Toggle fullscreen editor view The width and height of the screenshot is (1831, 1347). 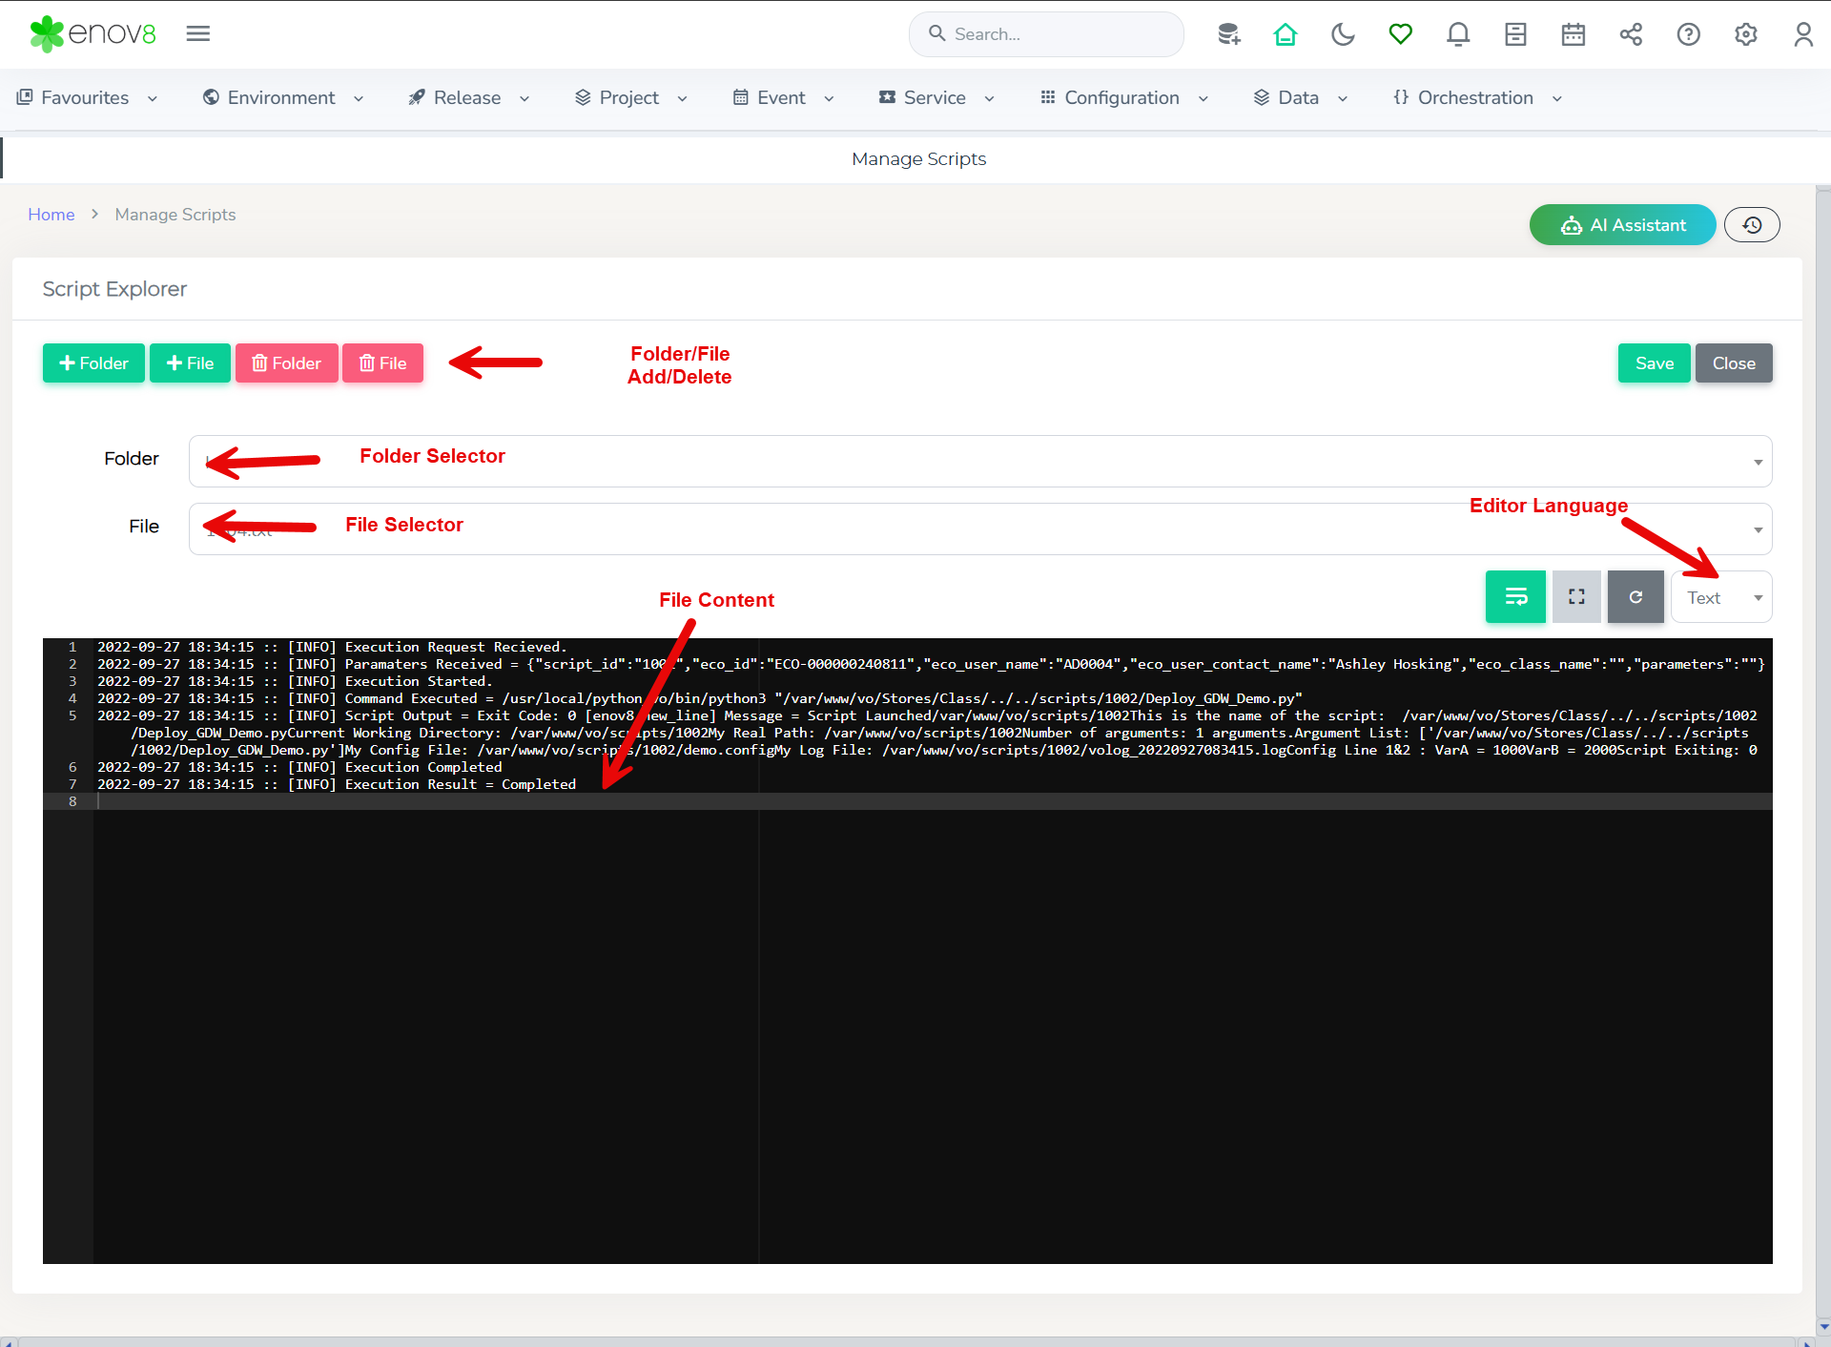pyautogui.click(x=1576, y=597)
